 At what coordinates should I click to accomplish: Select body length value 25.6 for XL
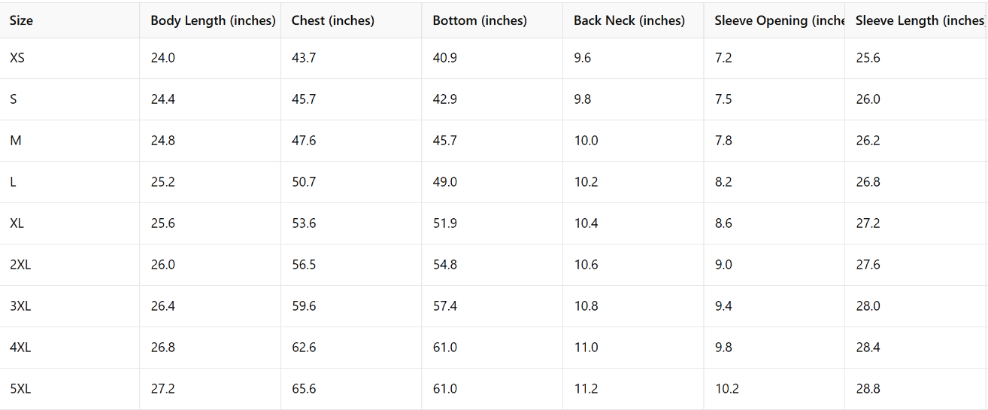[163, 223]
